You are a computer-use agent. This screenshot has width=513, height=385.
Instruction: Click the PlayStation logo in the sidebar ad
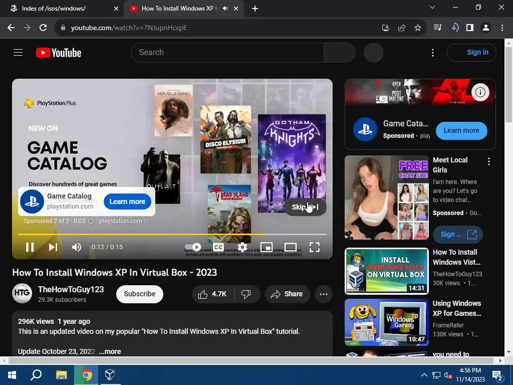(365, 130)
